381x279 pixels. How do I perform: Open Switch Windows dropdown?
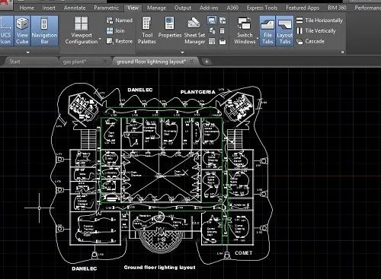[x=245, y=30]
